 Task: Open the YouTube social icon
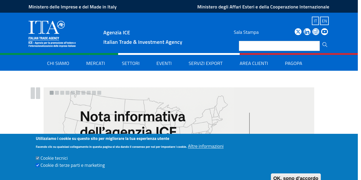325,32
